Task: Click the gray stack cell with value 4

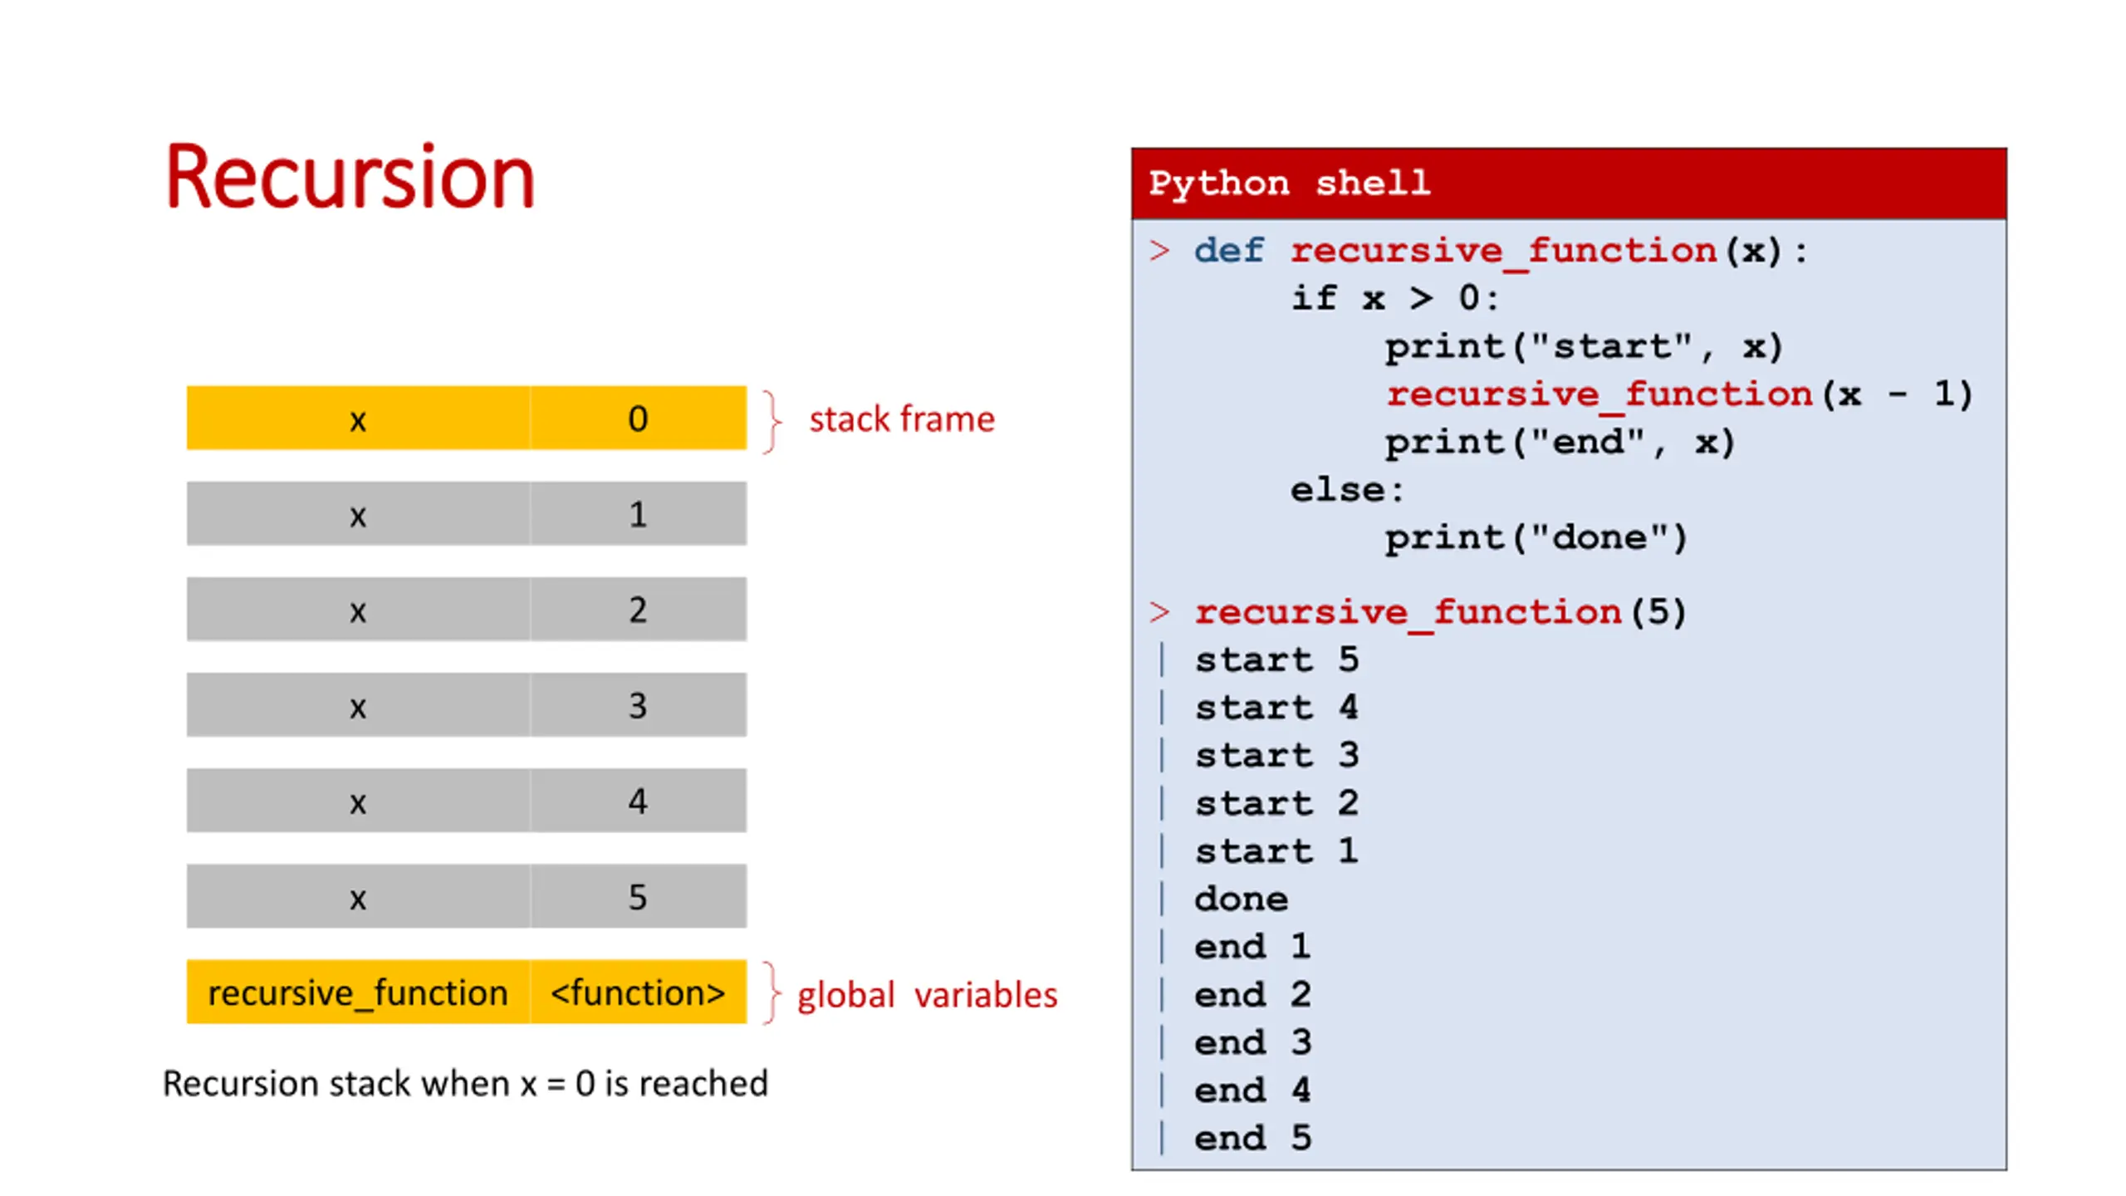Action: pyautogui.click(x=638, y=800)
